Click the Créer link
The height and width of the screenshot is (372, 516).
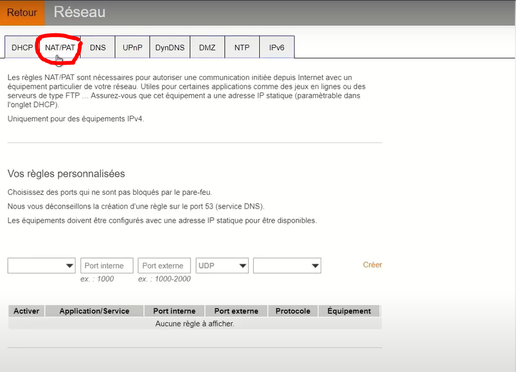click(x=372, y=265)
